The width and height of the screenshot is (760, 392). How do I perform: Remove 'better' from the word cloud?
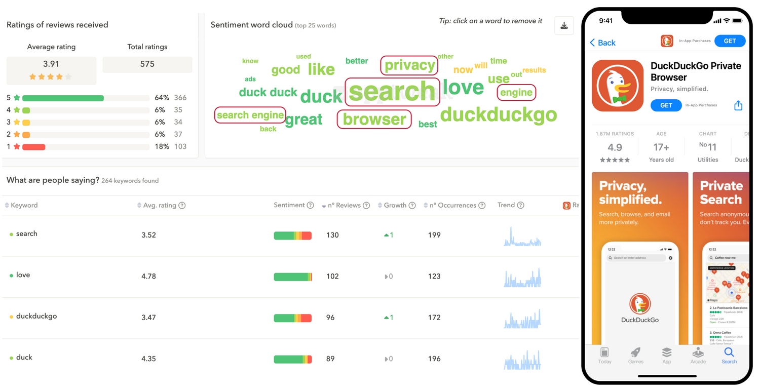[x=357, y=61]
